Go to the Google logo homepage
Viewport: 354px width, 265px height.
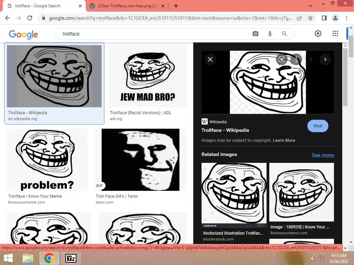[24, 35]
